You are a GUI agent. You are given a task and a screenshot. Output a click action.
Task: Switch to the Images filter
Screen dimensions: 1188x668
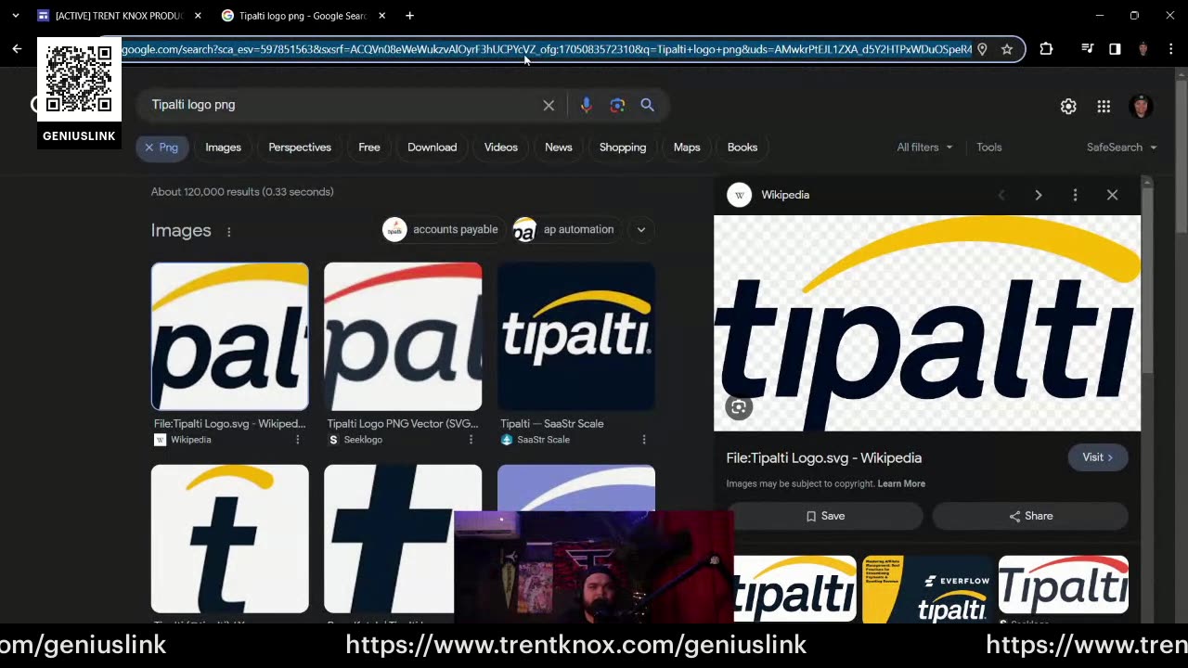coord(223,148)
